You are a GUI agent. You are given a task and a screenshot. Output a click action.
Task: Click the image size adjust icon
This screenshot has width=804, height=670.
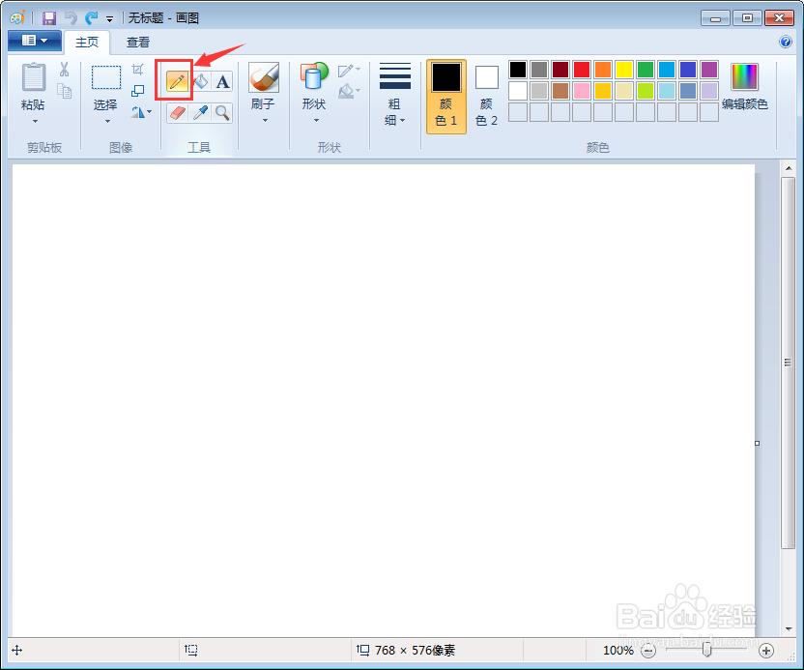point(137,91)
